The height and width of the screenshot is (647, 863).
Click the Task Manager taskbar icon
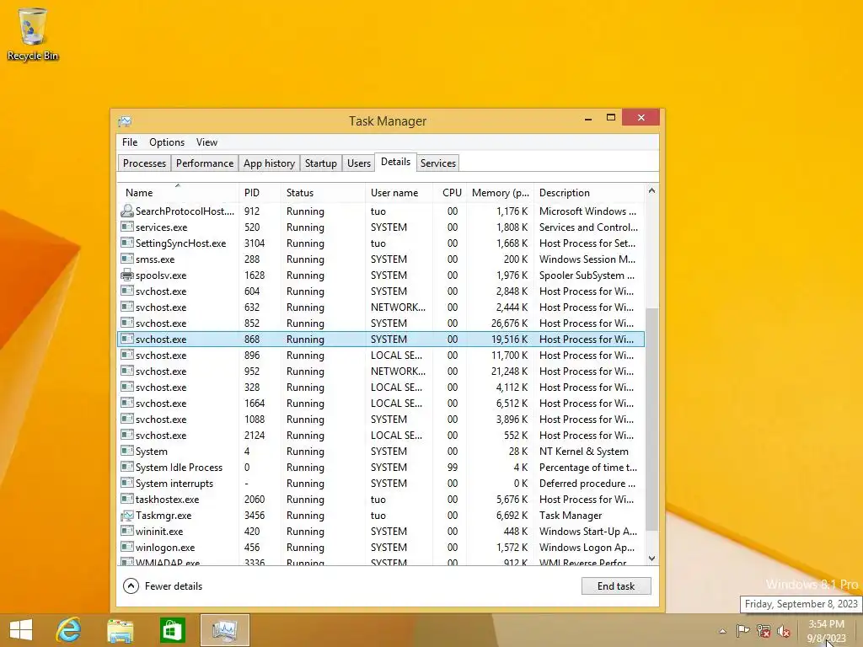tap(224, 630)
